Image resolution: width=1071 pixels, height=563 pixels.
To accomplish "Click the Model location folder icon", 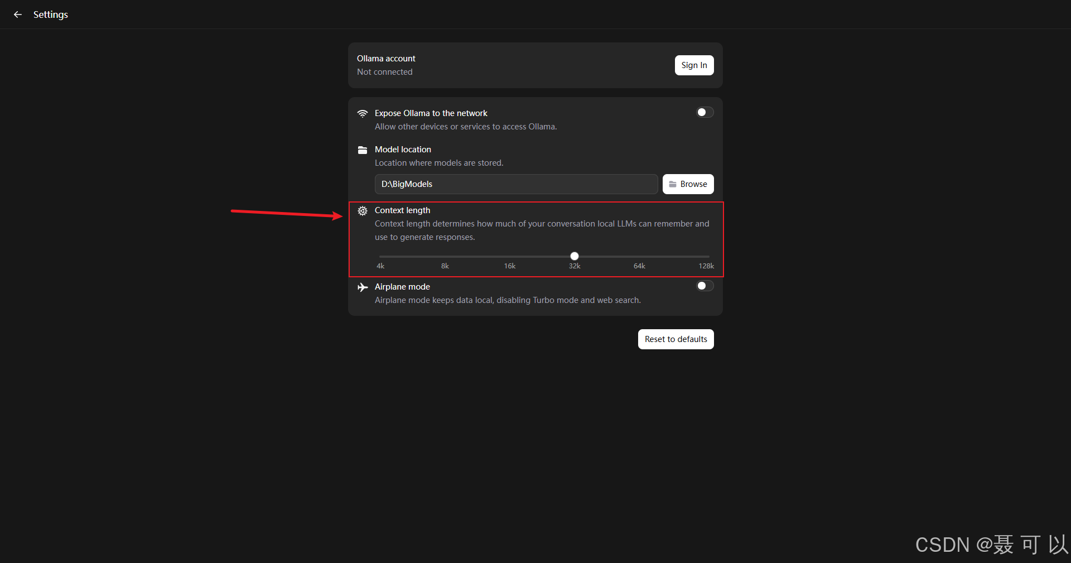I will tap(363, 150).
